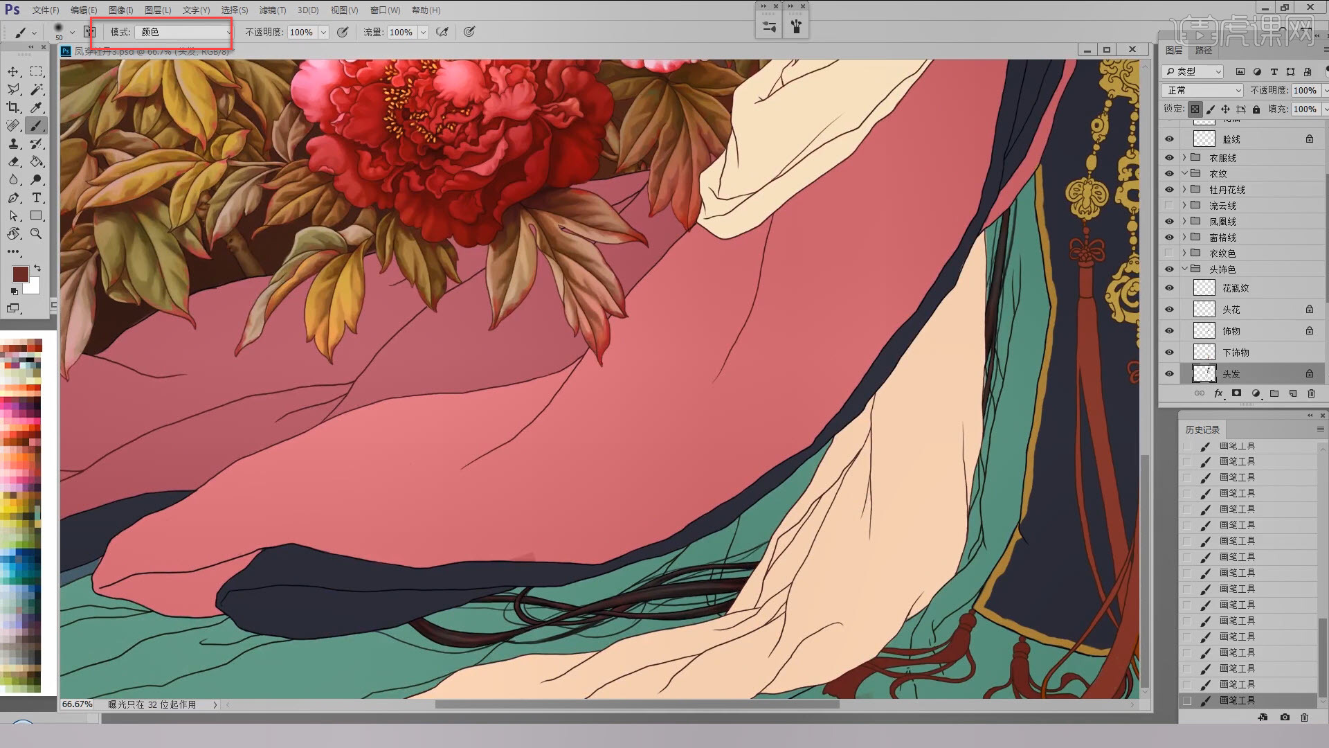The image size is (1329, 748).
Task: Open layer filter 类型 dropdown
Action: click(x=1193, y=71)
